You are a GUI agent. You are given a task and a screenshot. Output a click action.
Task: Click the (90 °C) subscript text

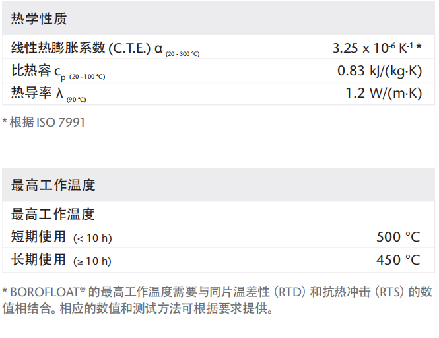click(76, 100)
